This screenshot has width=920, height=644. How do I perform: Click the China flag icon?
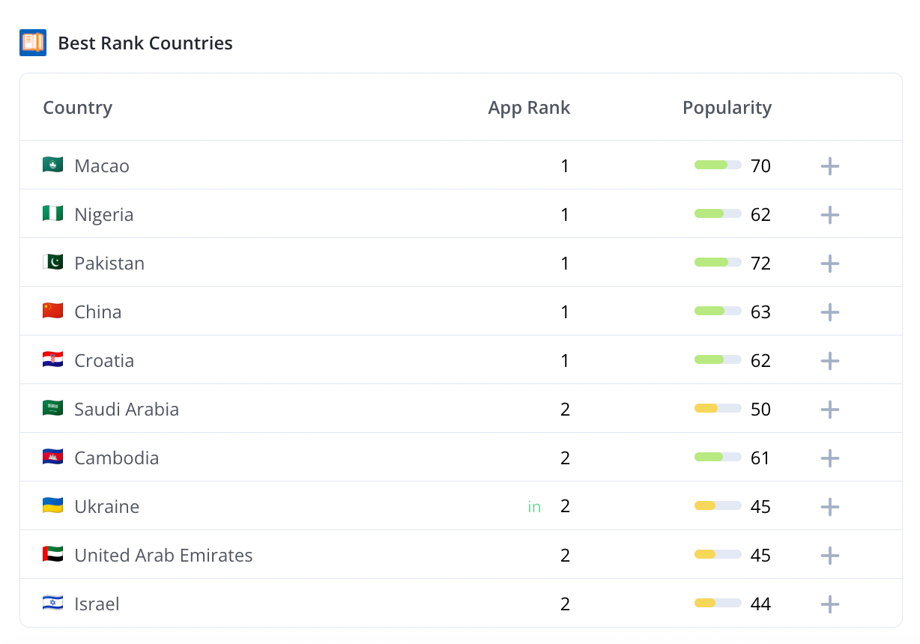(x=52, y=312)
